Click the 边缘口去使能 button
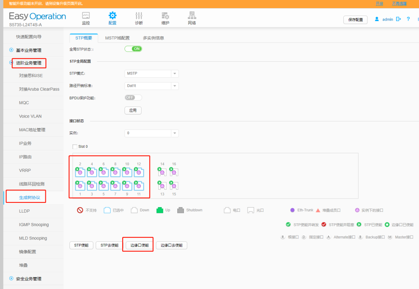The height and width of the screenshot is (289, 419). coord(171,245)
